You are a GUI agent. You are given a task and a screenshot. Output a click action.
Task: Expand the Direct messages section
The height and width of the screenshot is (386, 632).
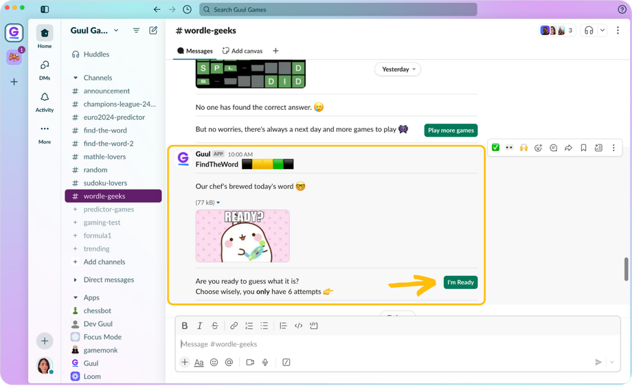point(76,280)
